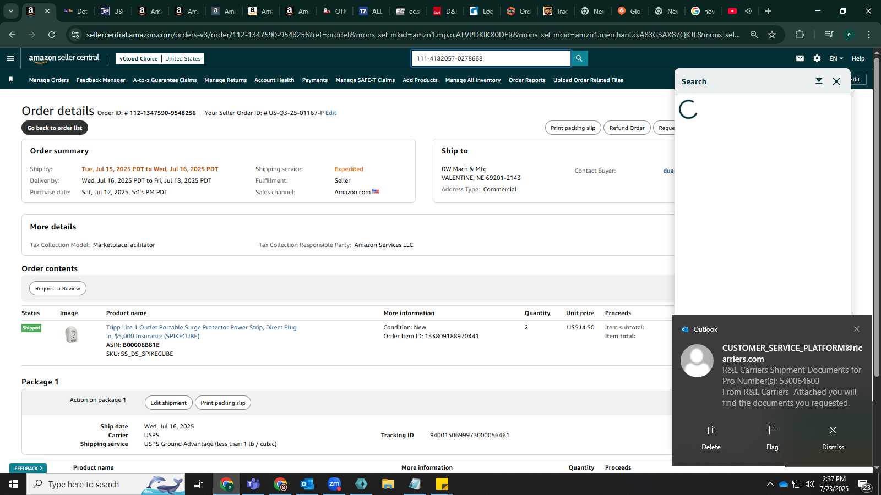Image resolution: width=881 pixels, height=495 pixels.
Task: Bookmark this page with the star icon
Action: click(772, 35)
